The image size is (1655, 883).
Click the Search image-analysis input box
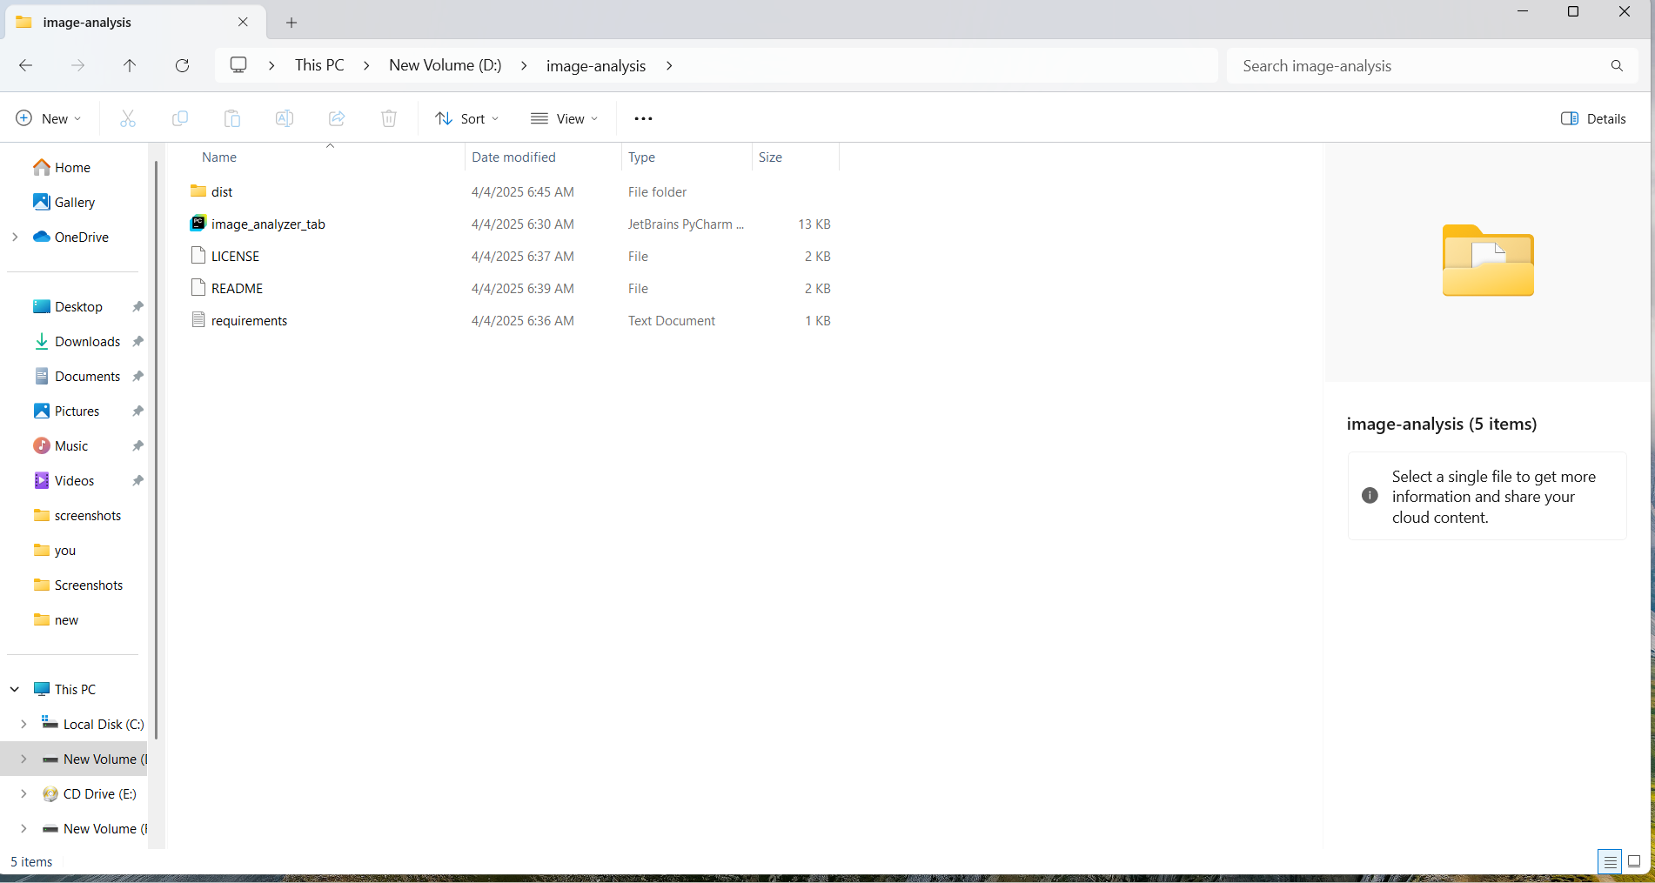(1418, 66)
